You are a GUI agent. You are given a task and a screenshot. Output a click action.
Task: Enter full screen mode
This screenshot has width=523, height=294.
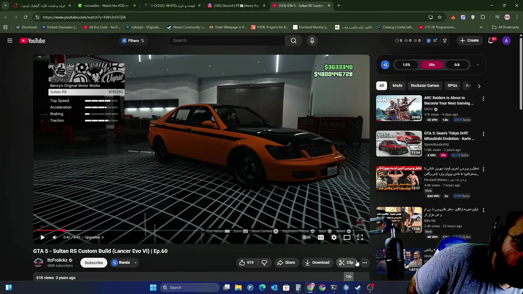[x=360, y=237]
